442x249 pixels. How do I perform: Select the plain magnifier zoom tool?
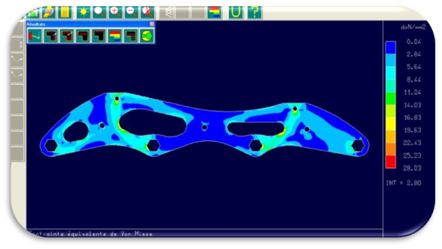click(99, 12)
